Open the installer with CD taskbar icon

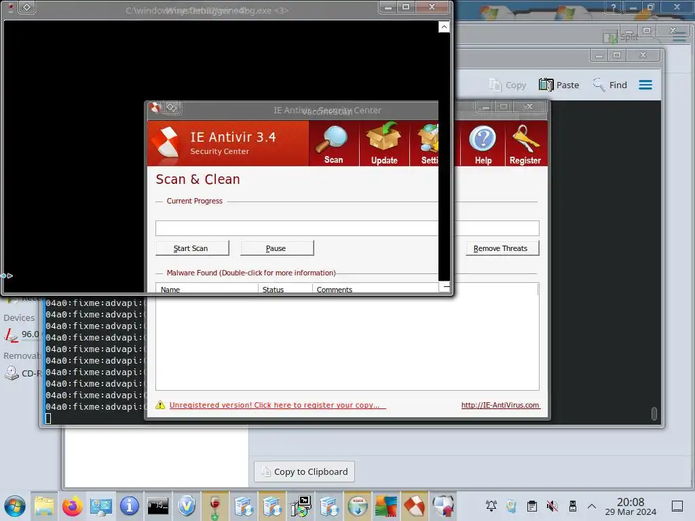pos(301,506)
